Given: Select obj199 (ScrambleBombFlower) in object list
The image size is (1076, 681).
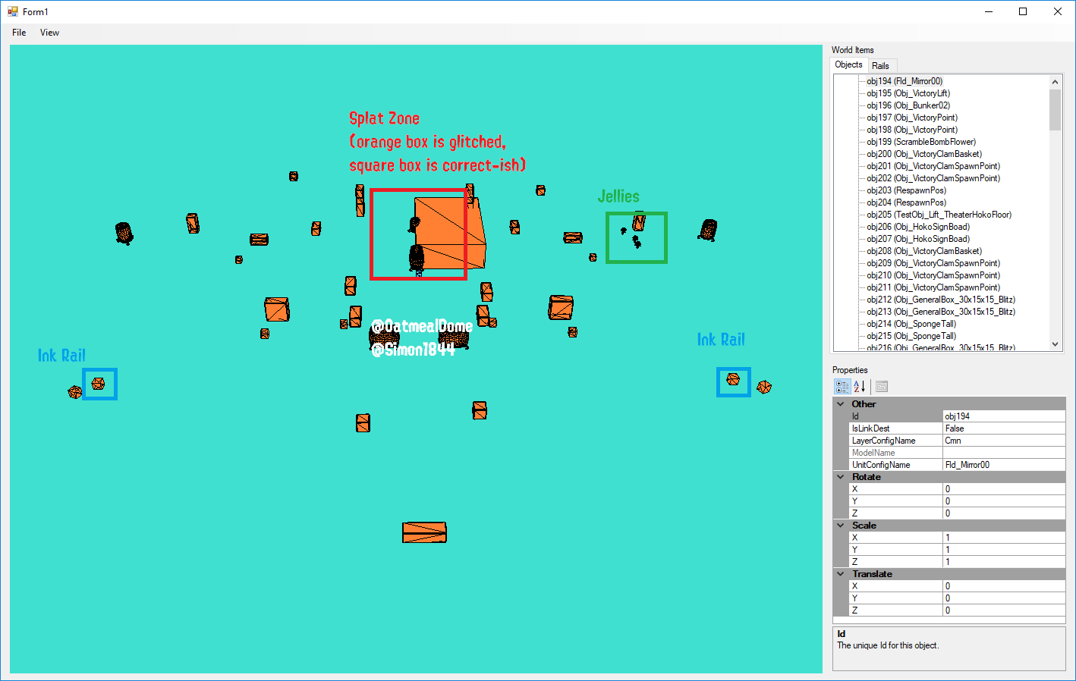Looking at the screenshot, I should pos(920,142).
